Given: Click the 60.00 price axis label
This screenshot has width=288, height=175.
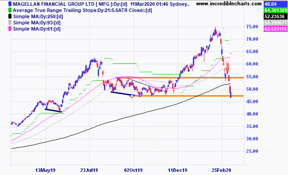Looking at the screenshot, I should [x=252, y=64].
